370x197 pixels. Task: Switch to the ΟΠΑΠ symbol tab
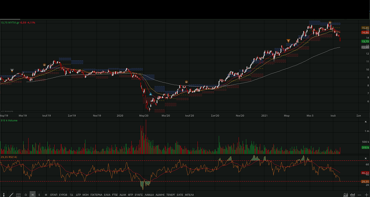click(54, 194)
